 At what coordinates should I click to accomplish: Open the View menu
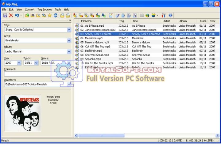click(19, 9)
